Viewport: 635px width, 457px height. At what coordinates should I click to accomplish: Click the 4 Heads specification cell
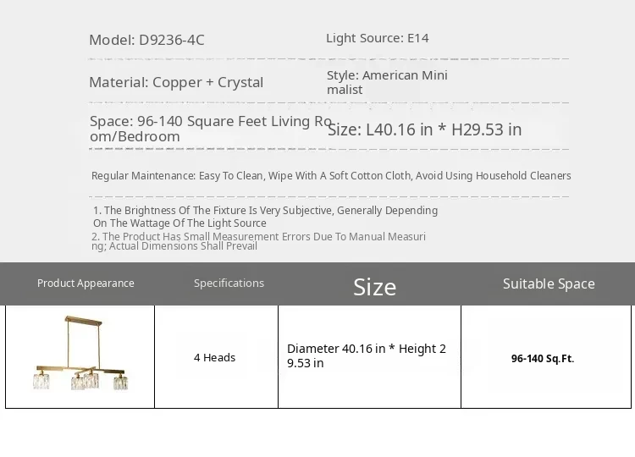coord(214,357)
